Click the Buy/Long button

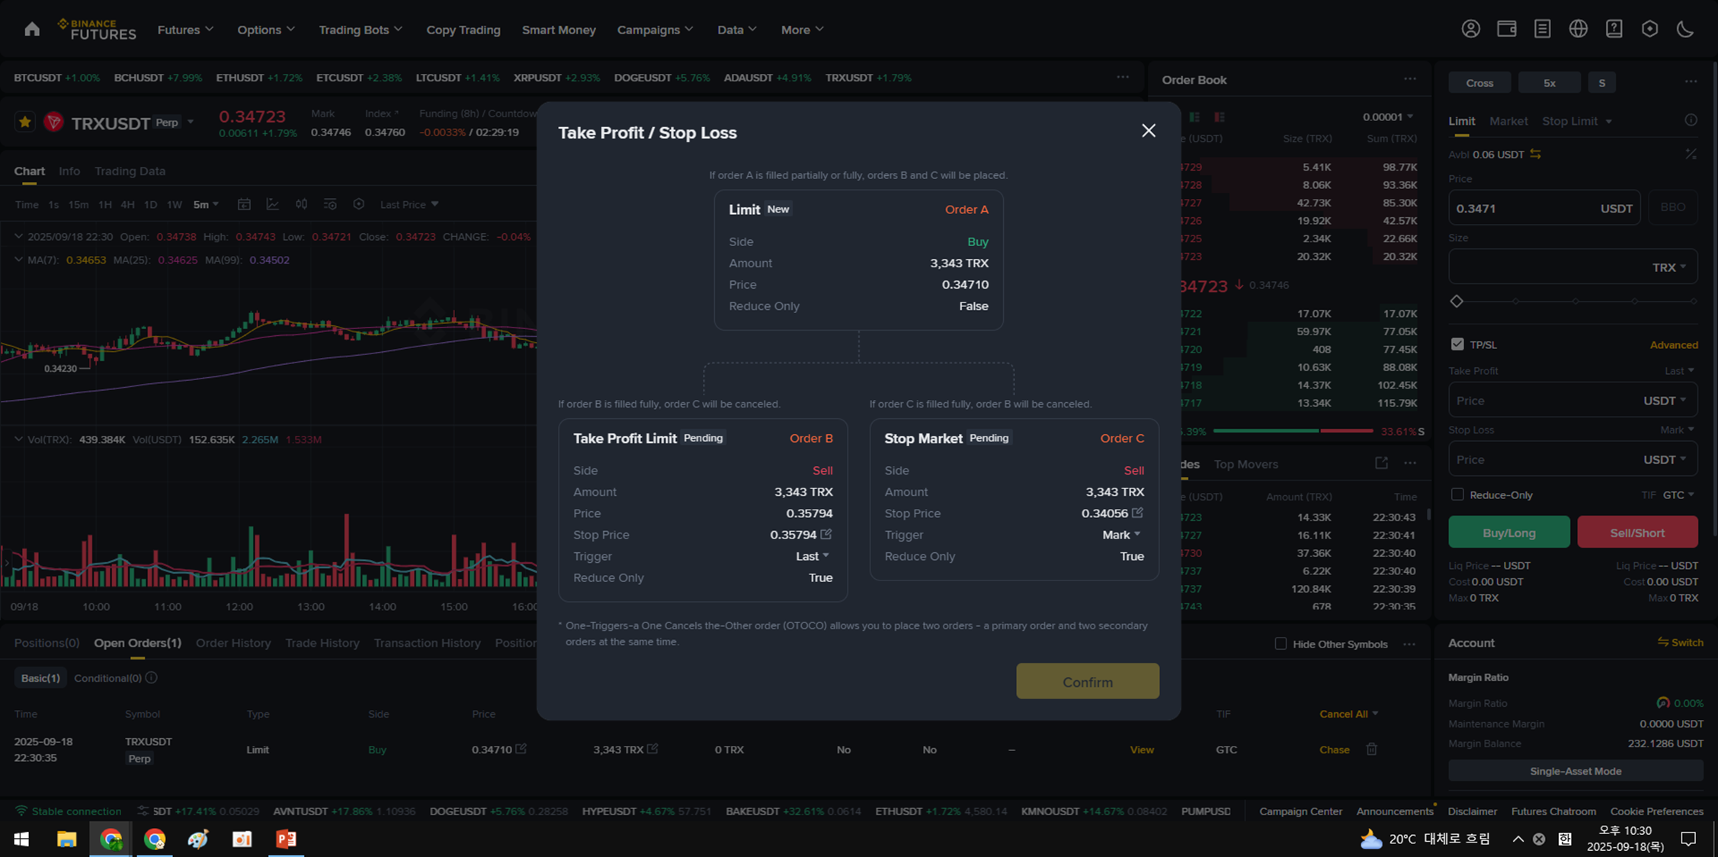tap(1508, 532)
